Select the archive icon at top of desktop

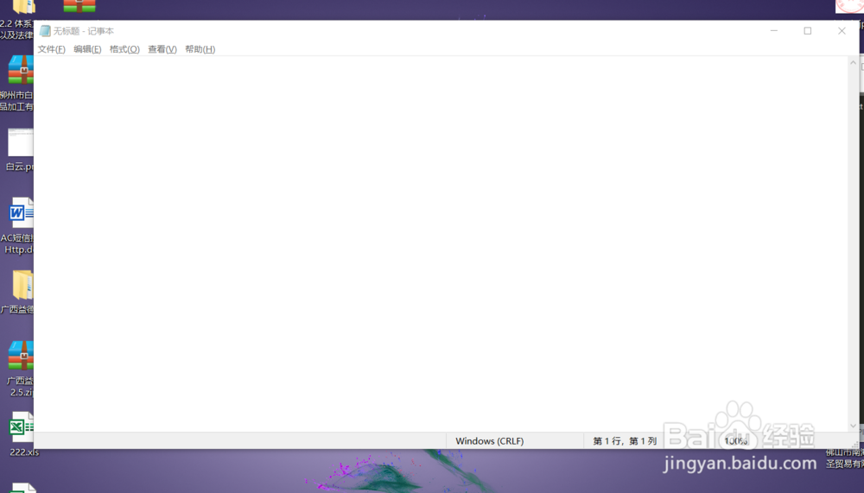point(79,7)
